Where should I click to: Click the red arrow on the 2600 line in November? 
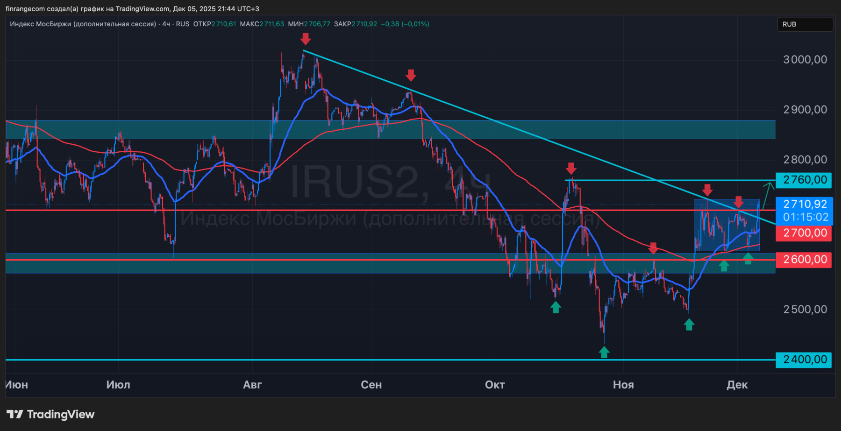(653, 248)
